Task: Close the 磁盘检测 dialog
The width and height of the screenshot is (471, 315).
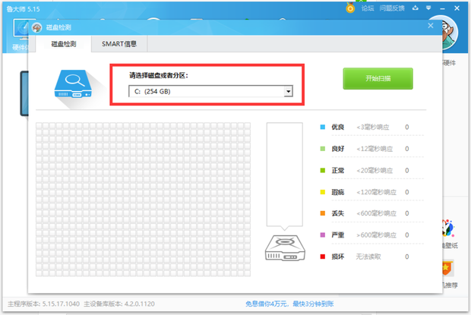Action: [431, 26]
